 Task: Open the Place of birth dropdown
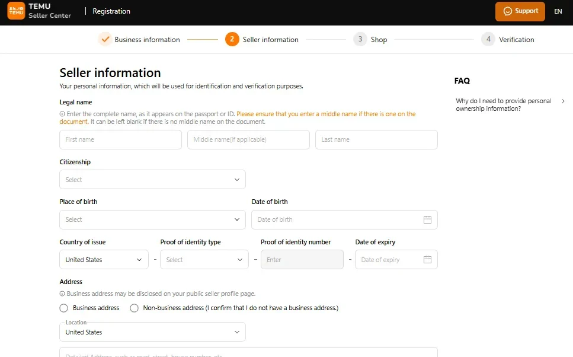pyautogui.click(x=152, y=219)
